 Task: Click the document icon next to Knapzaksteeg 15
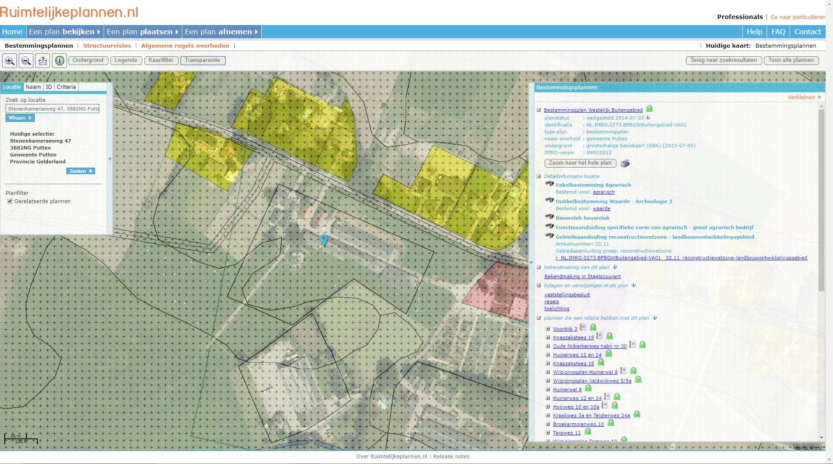pos(599,336)
